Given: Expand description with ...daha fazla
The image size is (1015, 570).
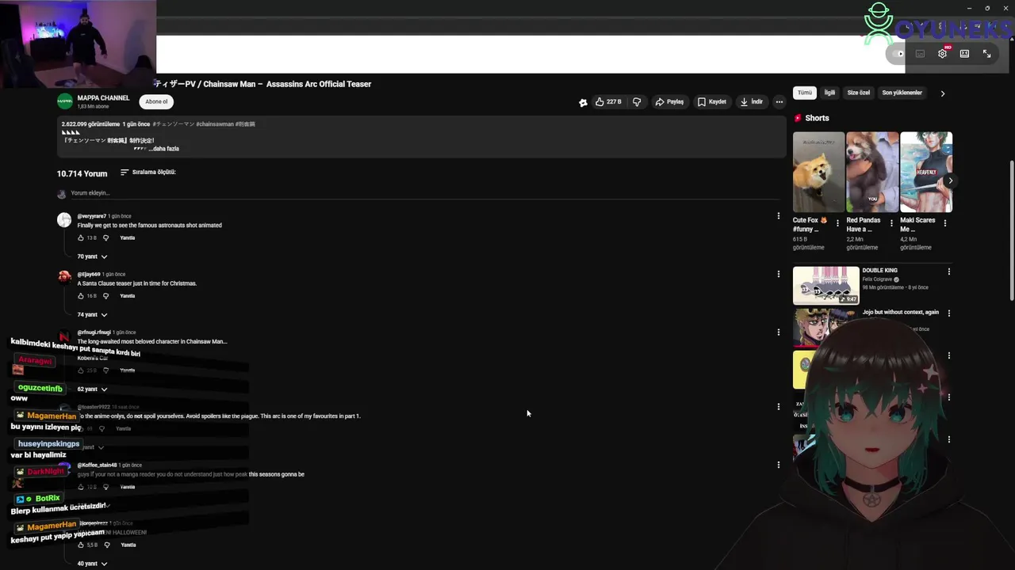Looking at the screenshot, I should pyautogui.click(x=163, y=149).
